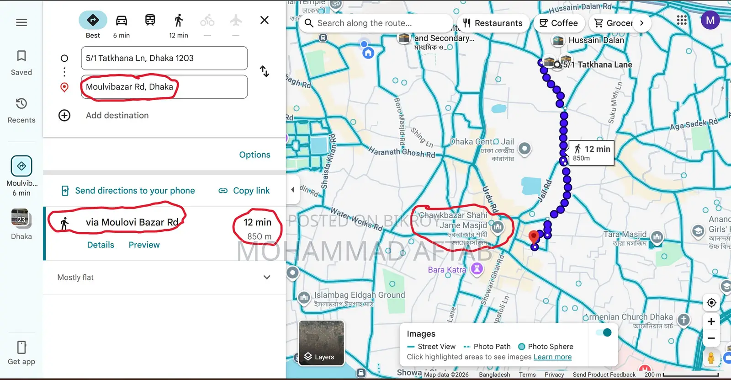Image resolution: width=731 pixels, height=380 pixels.
Task: Click the red destination pin on map
Action: coord(533,237)
